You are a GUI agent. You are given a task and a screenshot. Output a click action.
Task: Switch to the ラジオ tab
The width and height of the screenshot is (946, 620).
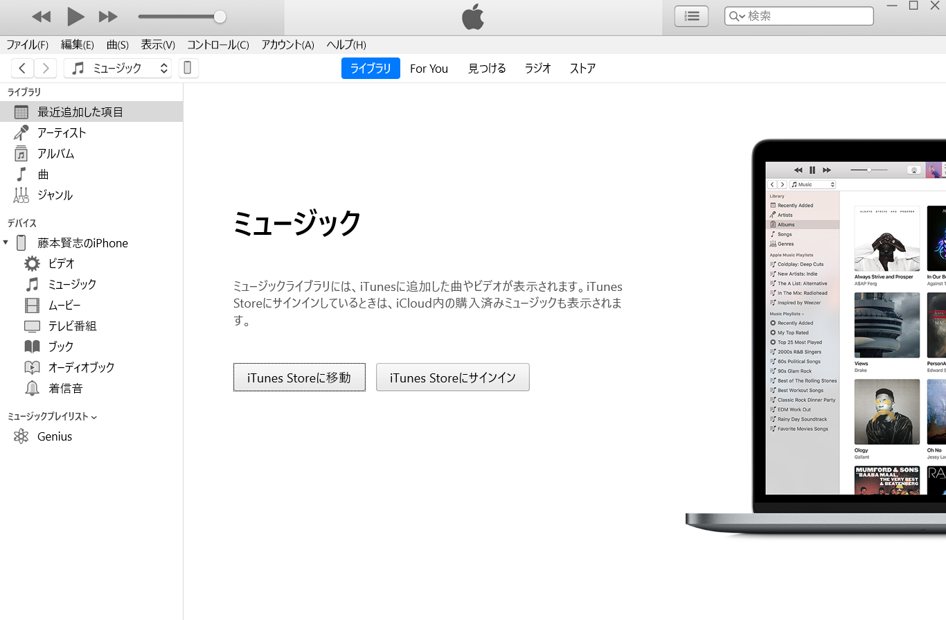coord(538,69)
